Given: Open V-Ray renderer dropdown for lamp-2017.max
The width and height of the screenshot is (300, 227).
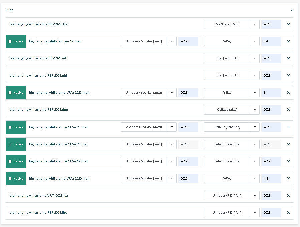Looking at the screenshot, I should 255,41.
